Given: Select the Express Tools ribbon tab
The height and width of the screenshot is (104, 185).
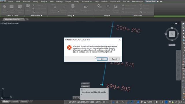Looking at the screenshot, I should coord(115,1).
